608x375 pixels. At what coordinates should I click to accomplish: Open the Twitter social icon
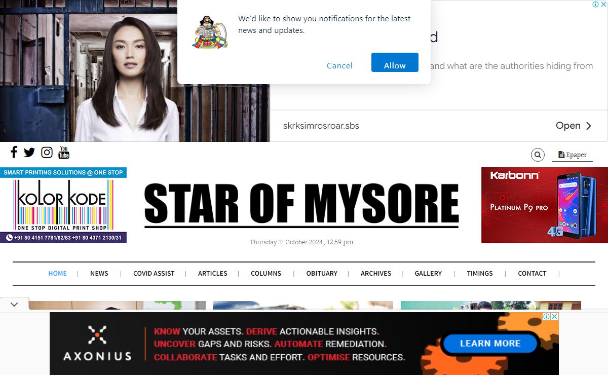(x=29, y=152)
